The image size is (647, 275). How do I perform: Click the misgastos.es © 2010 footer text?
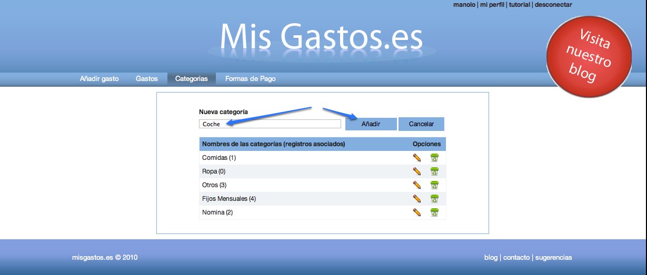105,258
